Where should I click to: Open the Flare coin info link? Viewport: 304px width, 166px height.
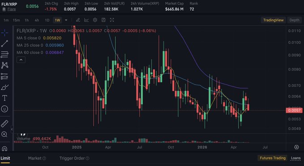pyautogui.click(x=12, y=9)
